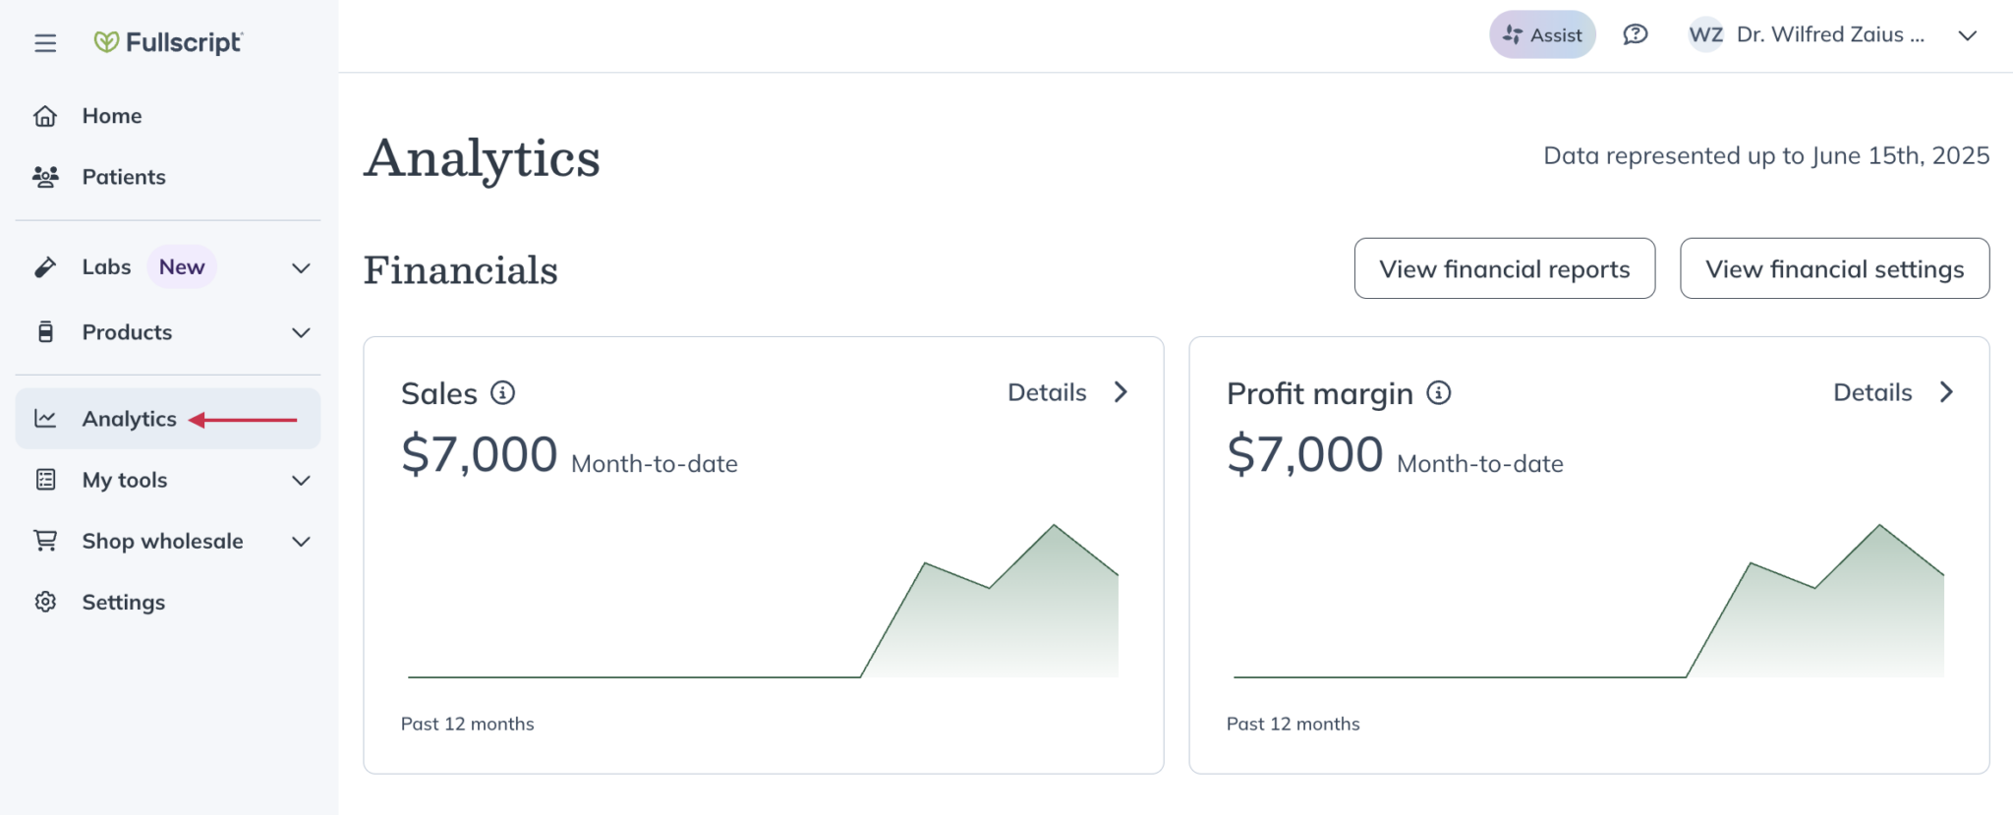Open Shop wholesale menu item

pos(162,541)
